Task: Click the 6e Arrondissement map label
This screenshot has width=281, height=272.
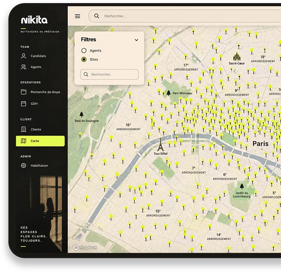Action: 225,177
